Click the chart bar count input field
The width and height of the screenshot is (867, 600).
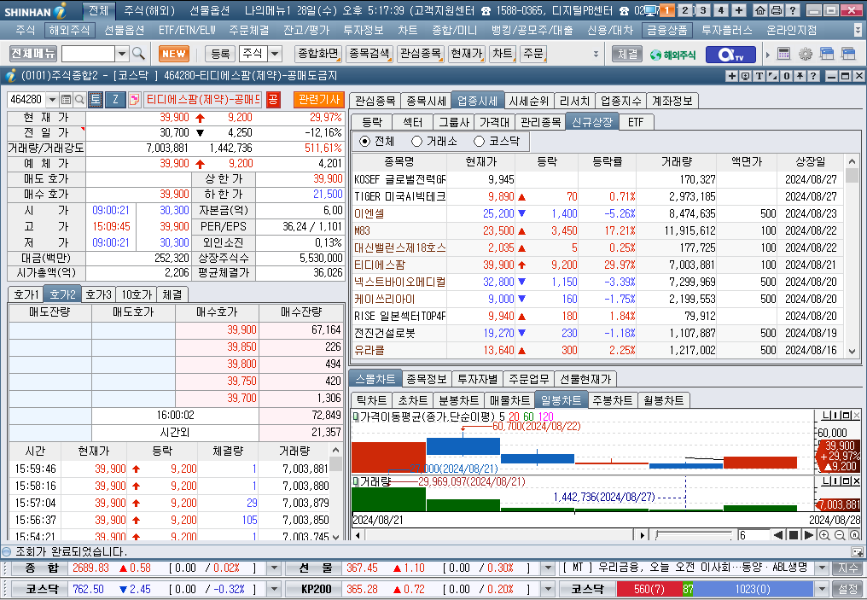pyautogui.click(x=754, y=535)
